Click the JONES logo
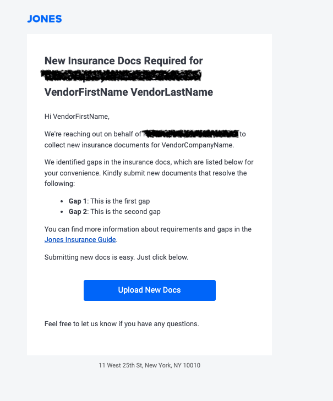The image size is (333, 401). click(x=44, y=19)
